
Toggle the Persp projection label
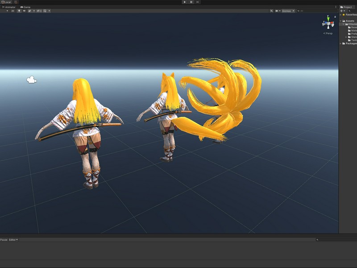pos(328,33)
